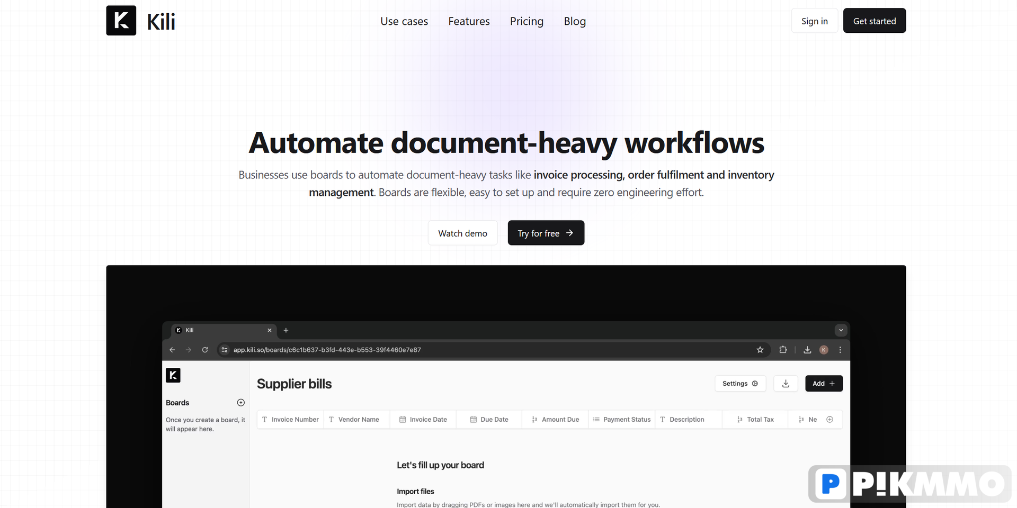
Task: Select the Invoice Date column header
Action: (x=423, y=420)
